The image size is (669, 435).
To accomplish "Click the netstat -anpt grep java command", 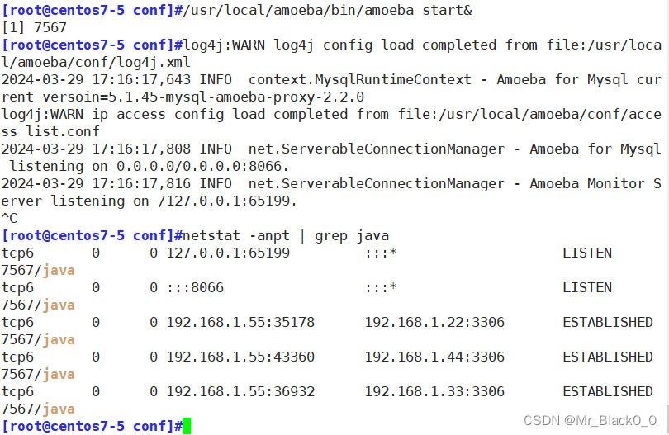I will (x=286, y=235).
